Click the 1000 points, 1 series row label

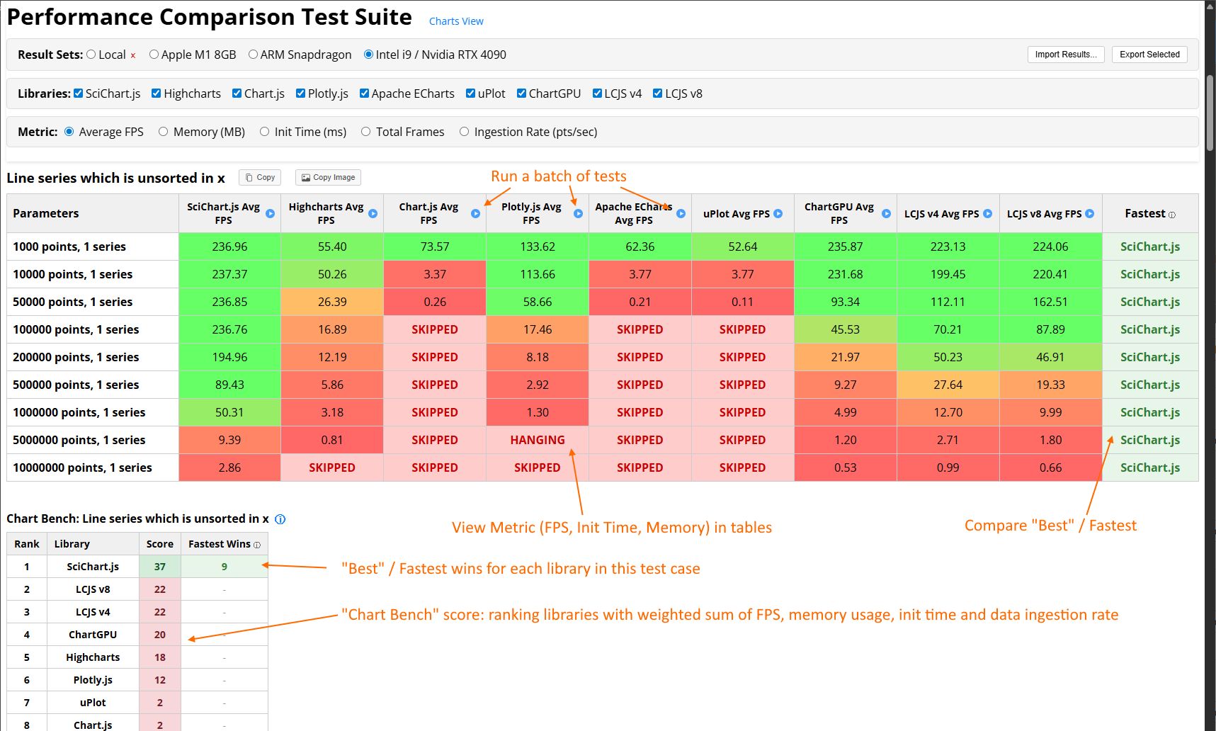tap(93, 246)
